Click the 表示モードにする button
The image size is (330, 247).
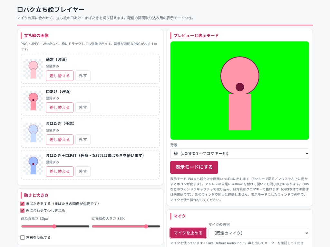[x=194, y=167]
